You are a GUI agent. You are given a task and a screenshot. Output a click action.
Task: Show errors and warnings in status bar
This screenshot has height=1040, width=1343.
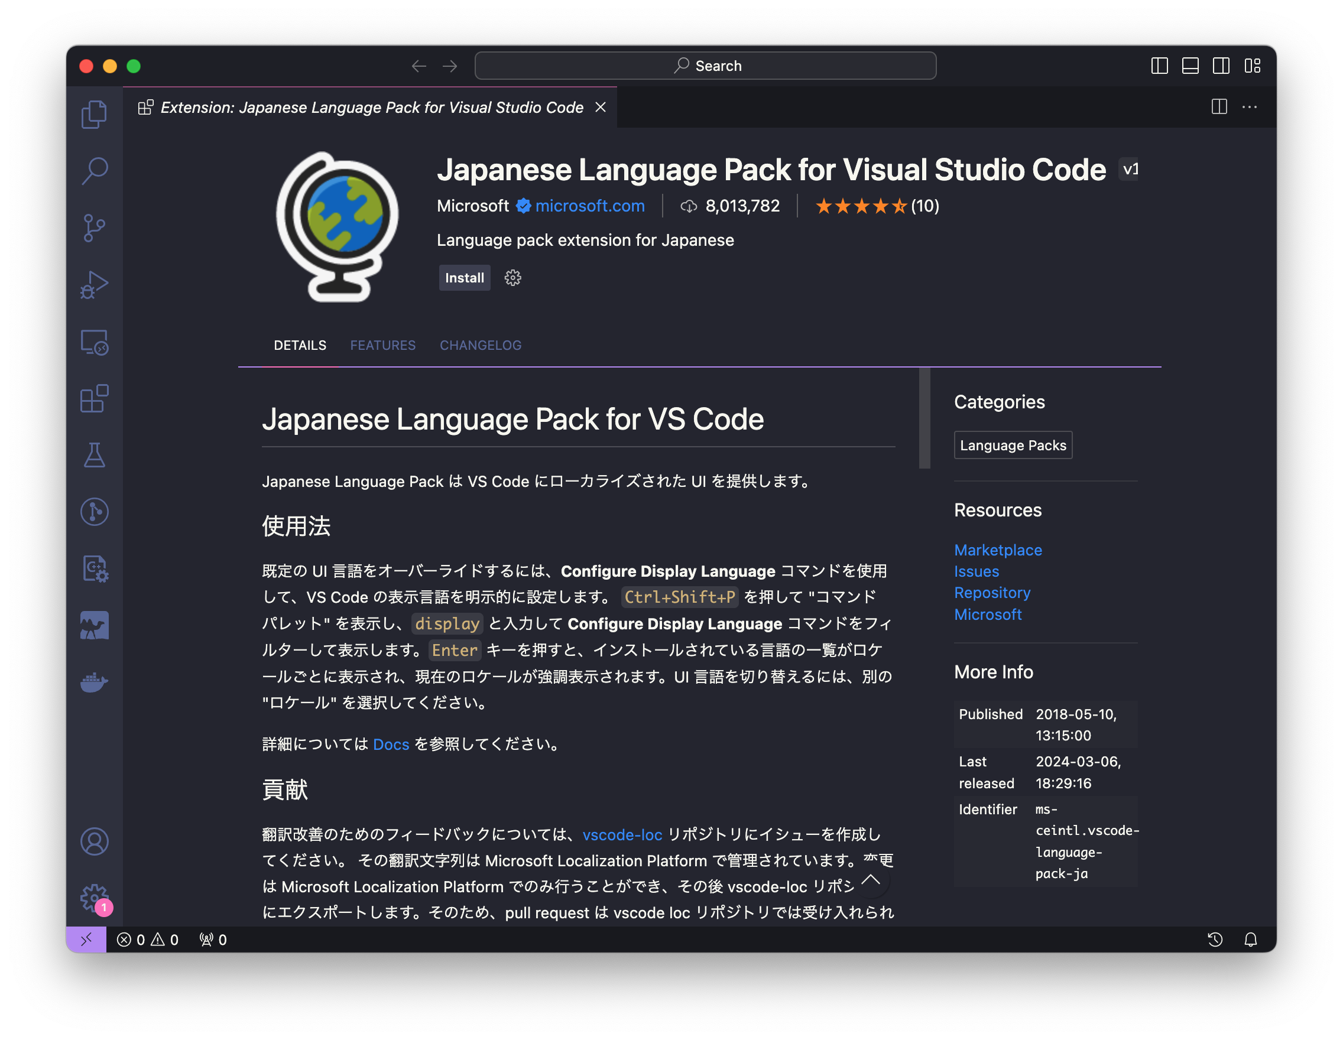click(x=148, y=939)
